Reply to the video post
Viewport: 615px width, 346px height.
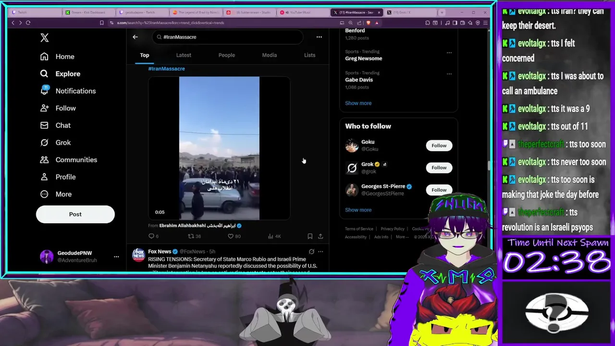tap(153, 236)
